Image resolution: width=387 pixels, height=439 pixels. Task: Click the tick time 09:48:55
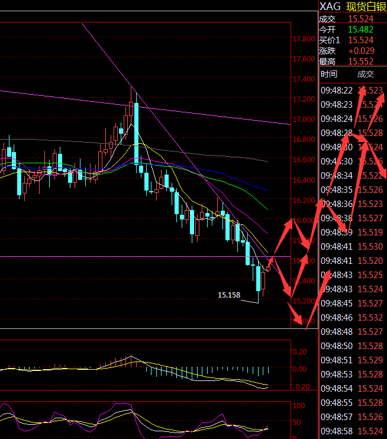(337, 403)
